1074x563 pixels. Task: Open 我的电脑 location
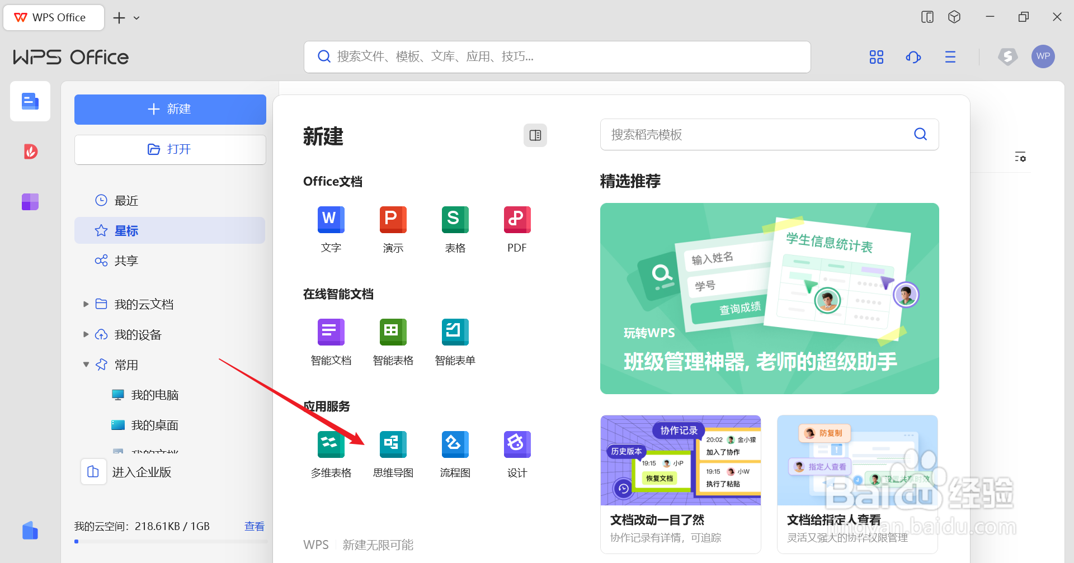pos(145,395)
